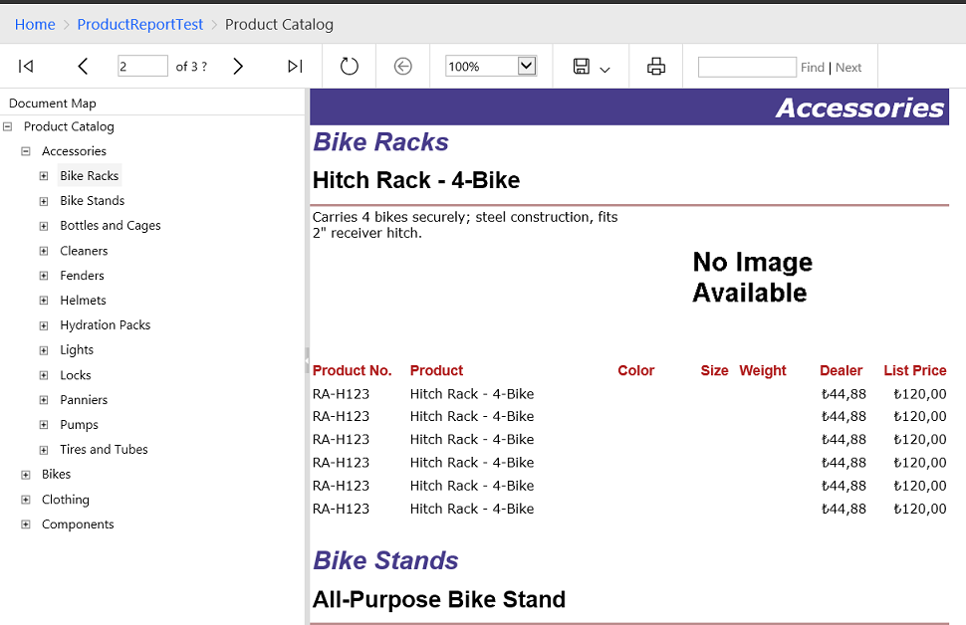Open the Home breadcrumb link

tap(35, 24)
